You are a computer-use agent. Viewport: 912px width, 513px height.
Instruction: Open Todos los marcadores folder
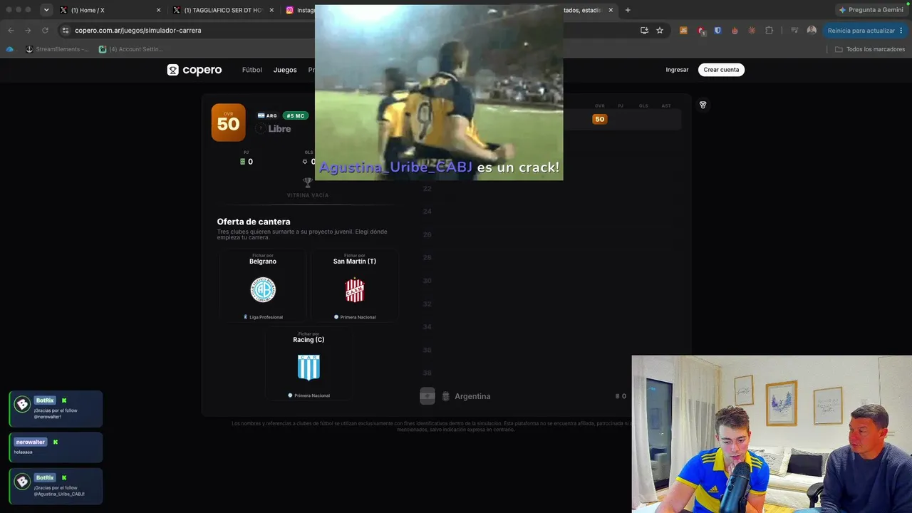pyautogui.click(x=870, y=49)
